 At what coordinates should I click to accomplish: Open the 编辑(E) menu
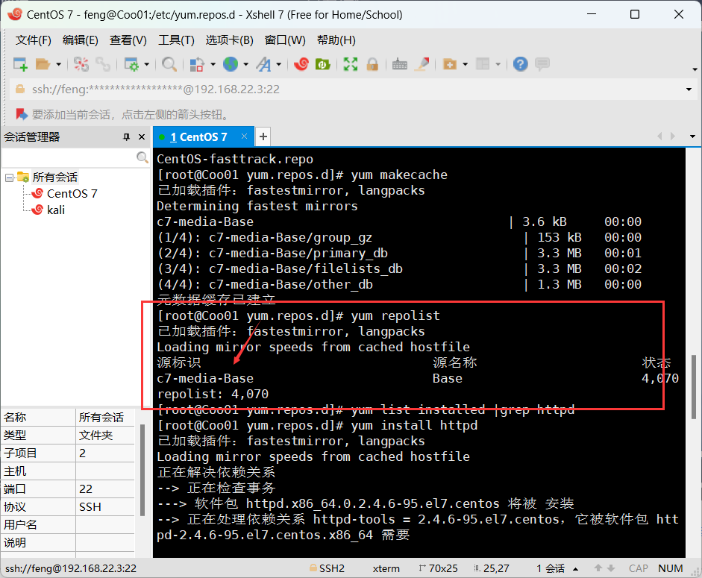81,40
